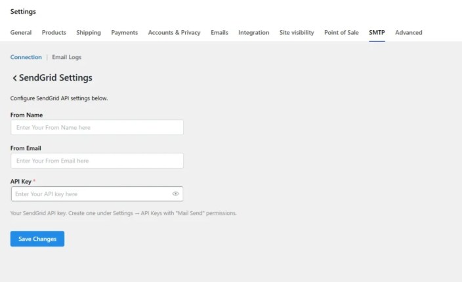Open the Advanced tab

coord(409,32)
